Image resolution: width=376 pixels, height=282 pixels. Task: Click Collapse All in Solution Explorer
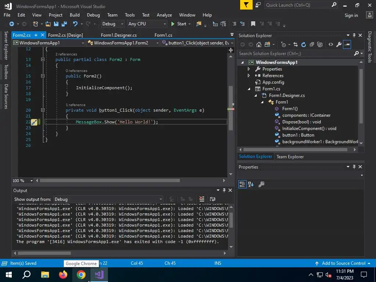coord(312,44)
